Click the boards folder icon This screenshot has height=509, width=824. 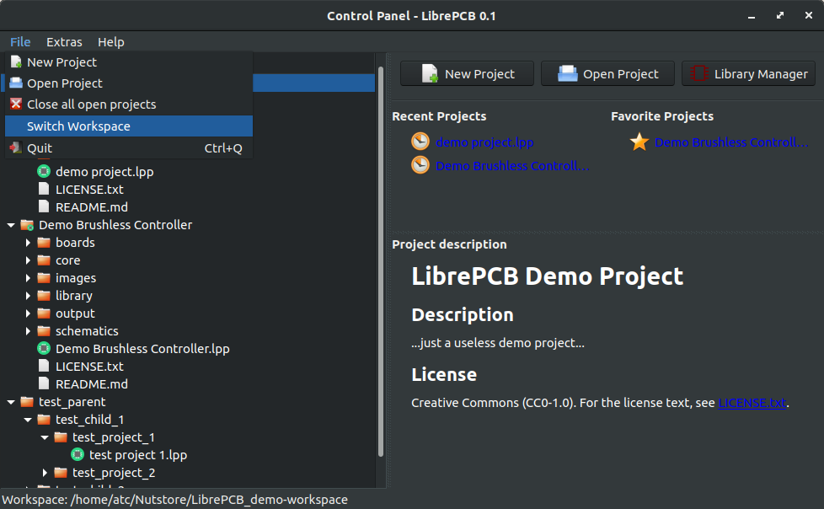coord(44,243)
